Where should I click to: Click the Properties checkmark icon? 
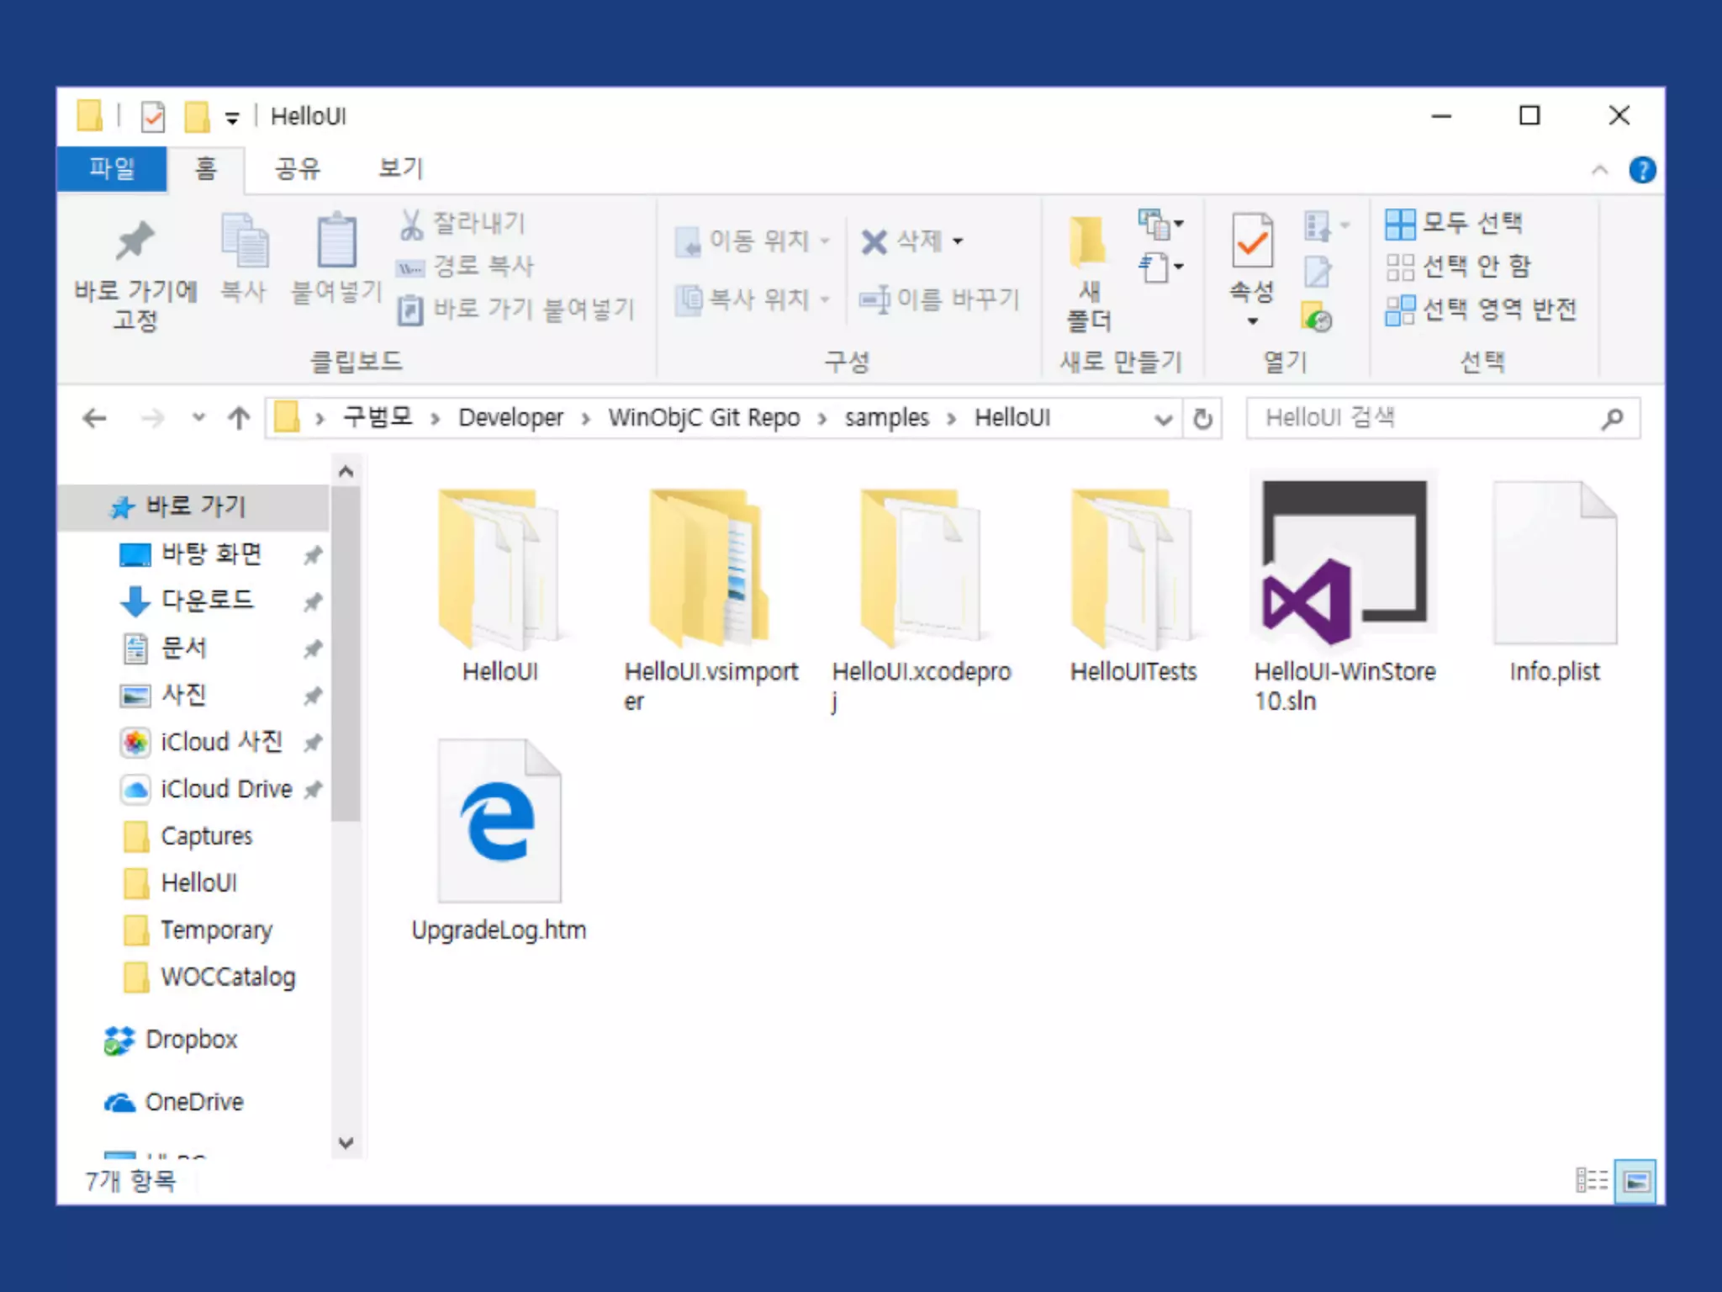(x=1252, y=242)
